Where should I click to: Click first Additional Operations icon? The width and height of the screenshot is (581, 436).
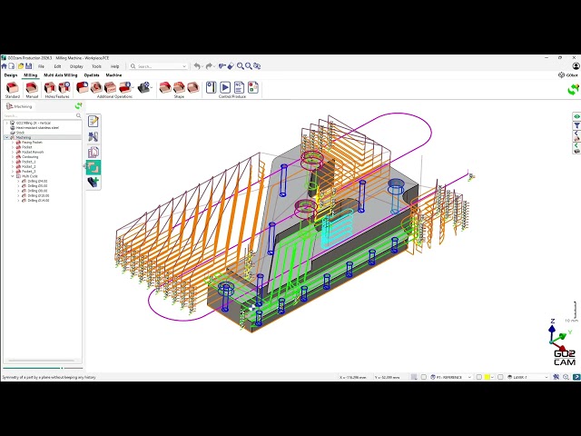pyautogui.click(x=83, y=88)
